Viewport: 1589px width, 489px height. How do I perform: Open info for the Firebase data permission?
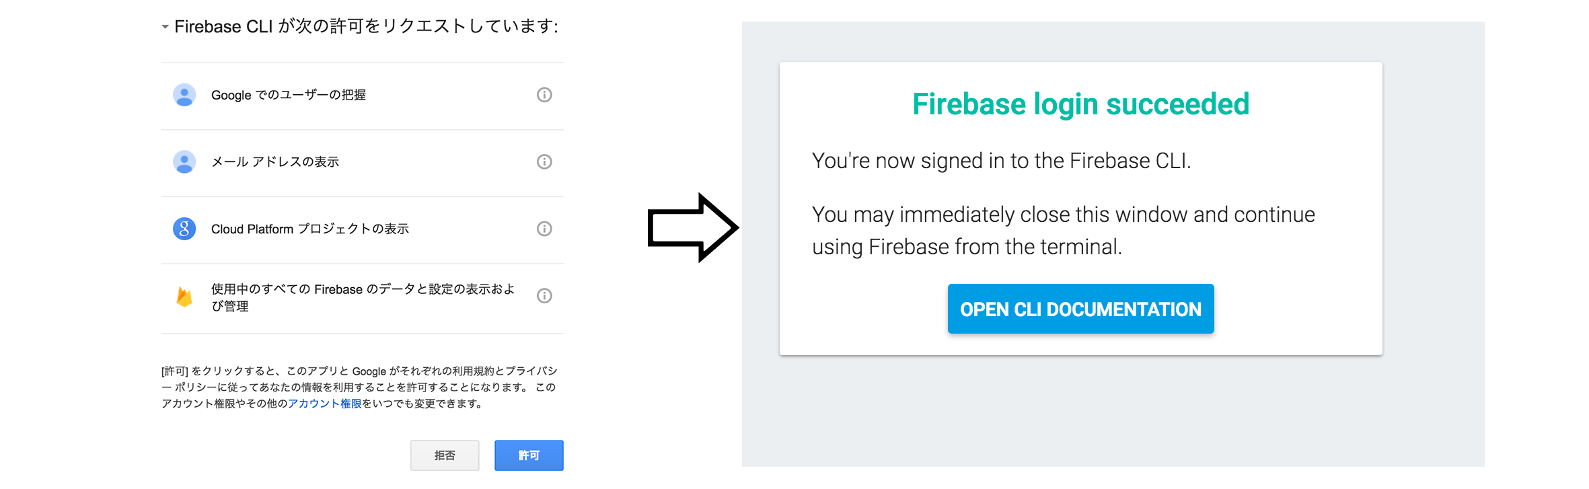coord(544,296)
